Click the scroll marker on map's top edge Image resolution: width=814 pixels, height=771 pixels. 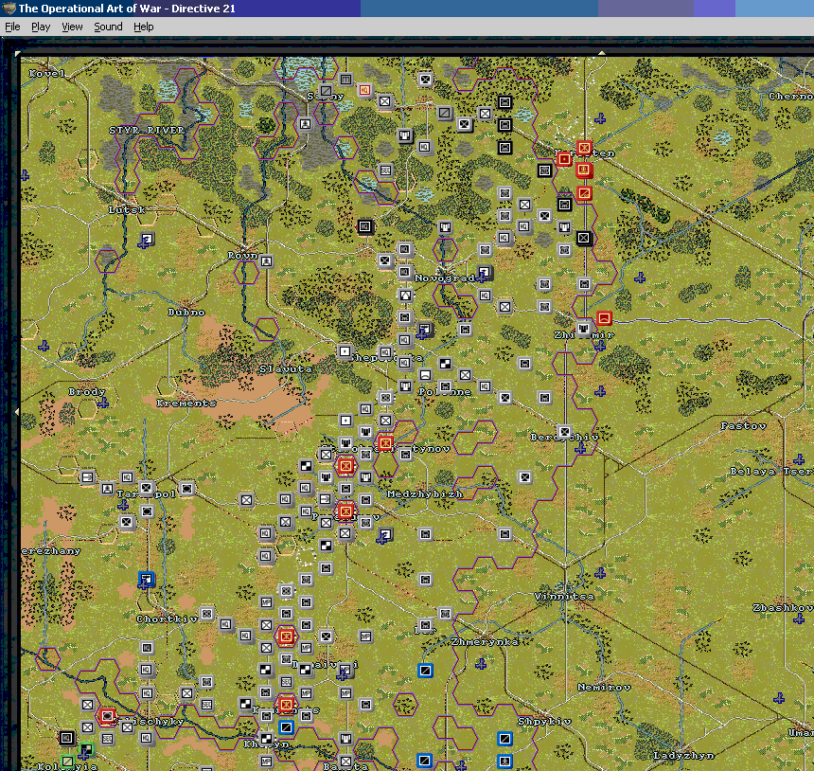click(602, 53)
